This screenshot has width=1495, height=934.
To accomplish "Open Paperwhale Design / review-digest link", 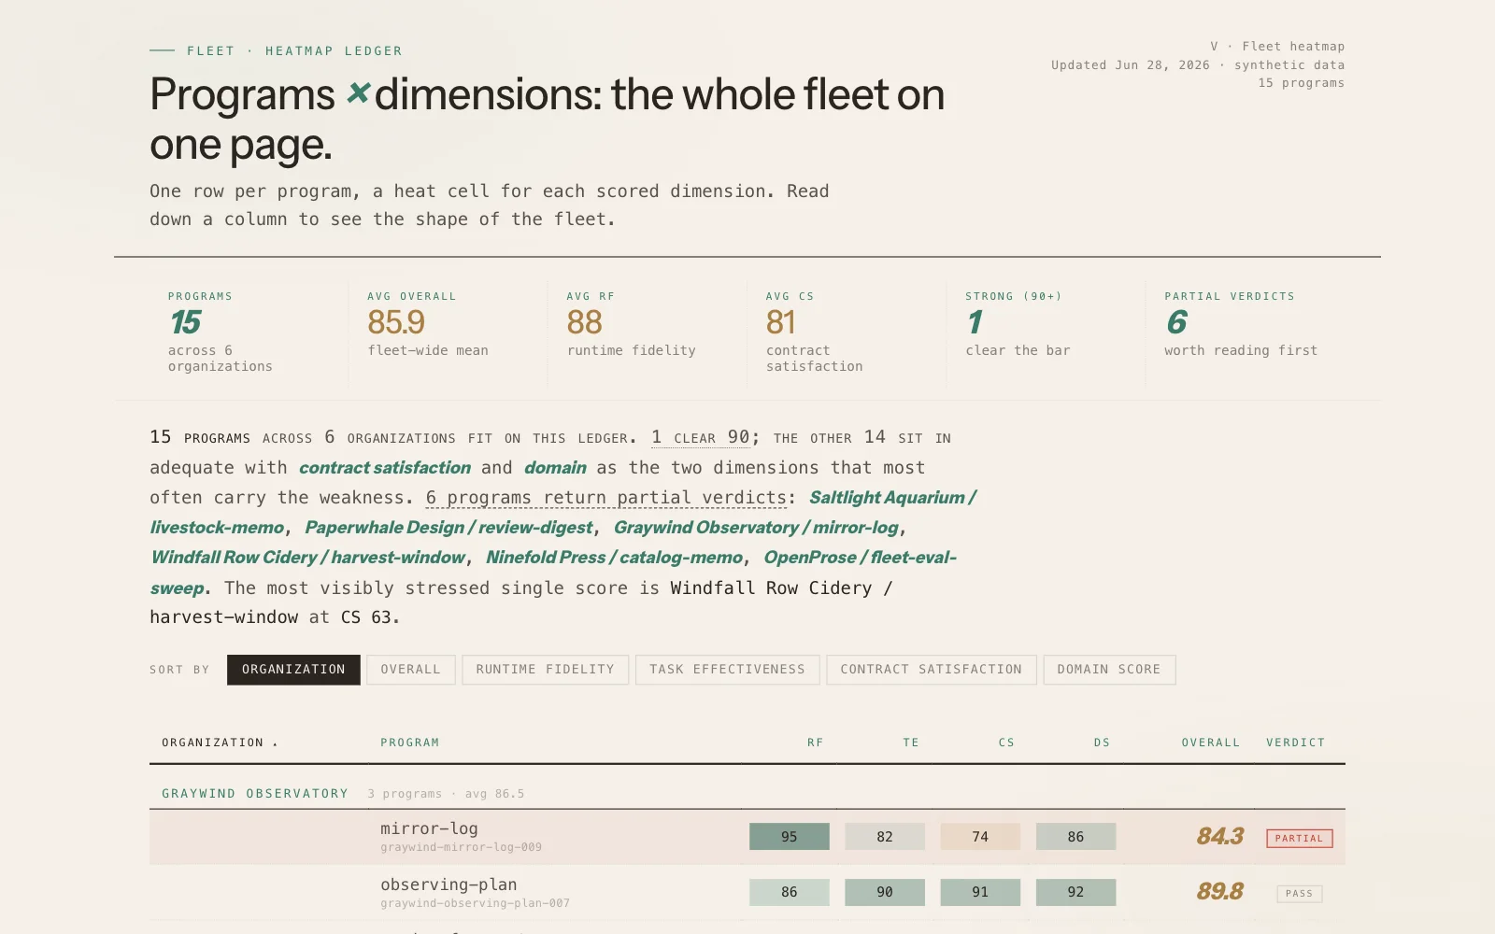I will [x=448, y=528].
